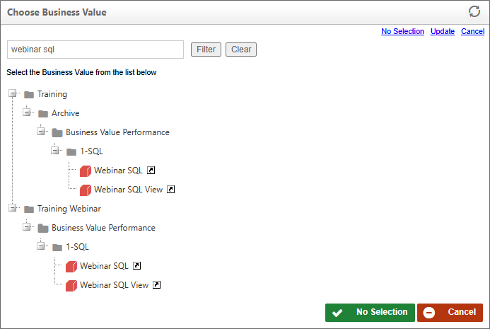Collapse the Archive folder node
This screenshot has height=329, width=490.
tap(27, 112)
